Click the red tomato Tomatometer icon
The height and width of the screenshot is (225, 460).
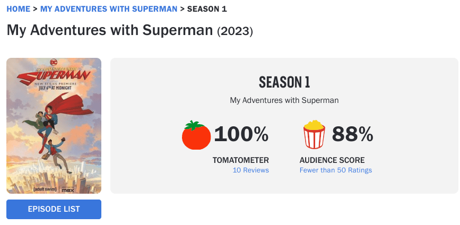[196, 135]
